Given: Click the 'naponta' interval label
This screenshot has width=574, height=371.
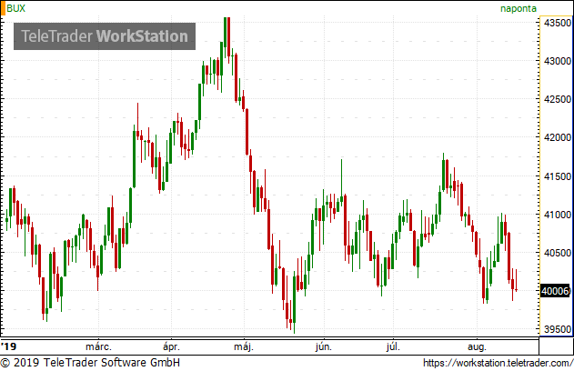Looking at the screenshot, I should (x=519, y=9).
